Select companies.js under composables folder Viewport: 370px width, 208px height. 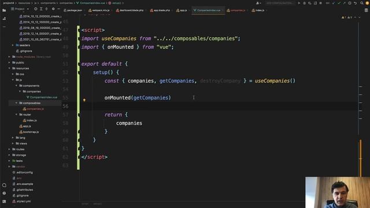click(34, 109)
